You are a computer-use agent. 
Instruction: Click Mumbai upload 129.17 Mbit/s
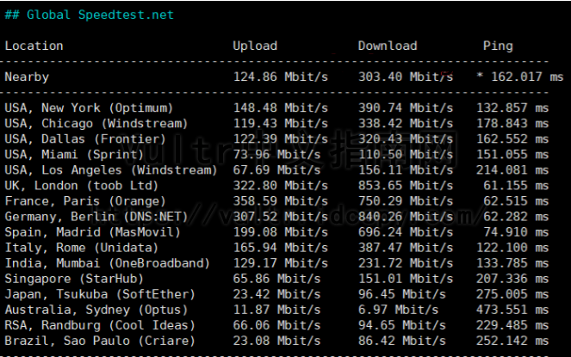281,263
